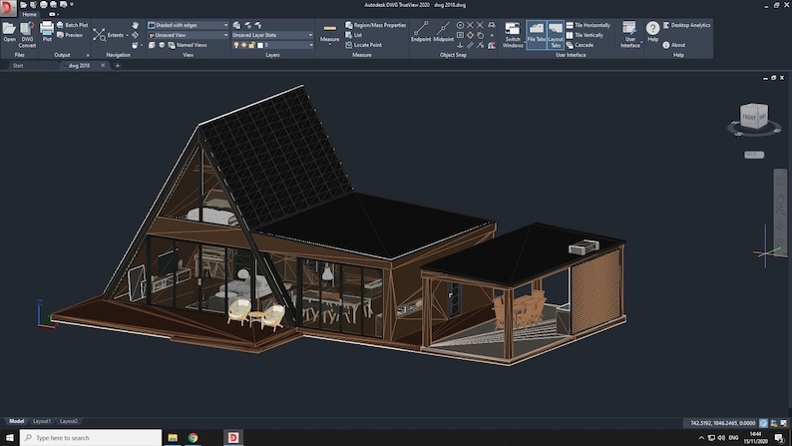Open About dialog
Image resolution: width=792 pixels, height=446 pixels.
[x=674, y=45]
